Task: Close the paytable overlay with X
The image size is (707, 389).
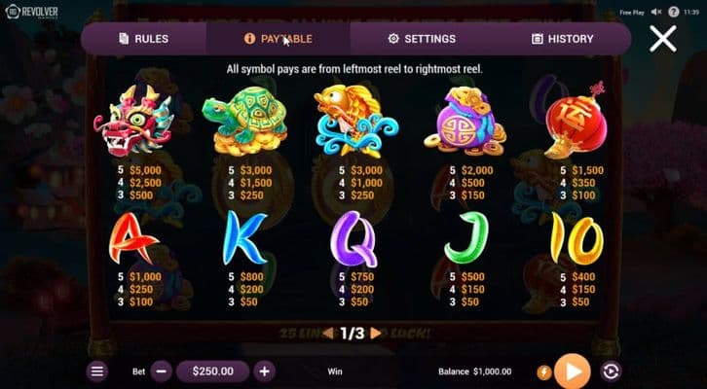Action: pos(662,39)
